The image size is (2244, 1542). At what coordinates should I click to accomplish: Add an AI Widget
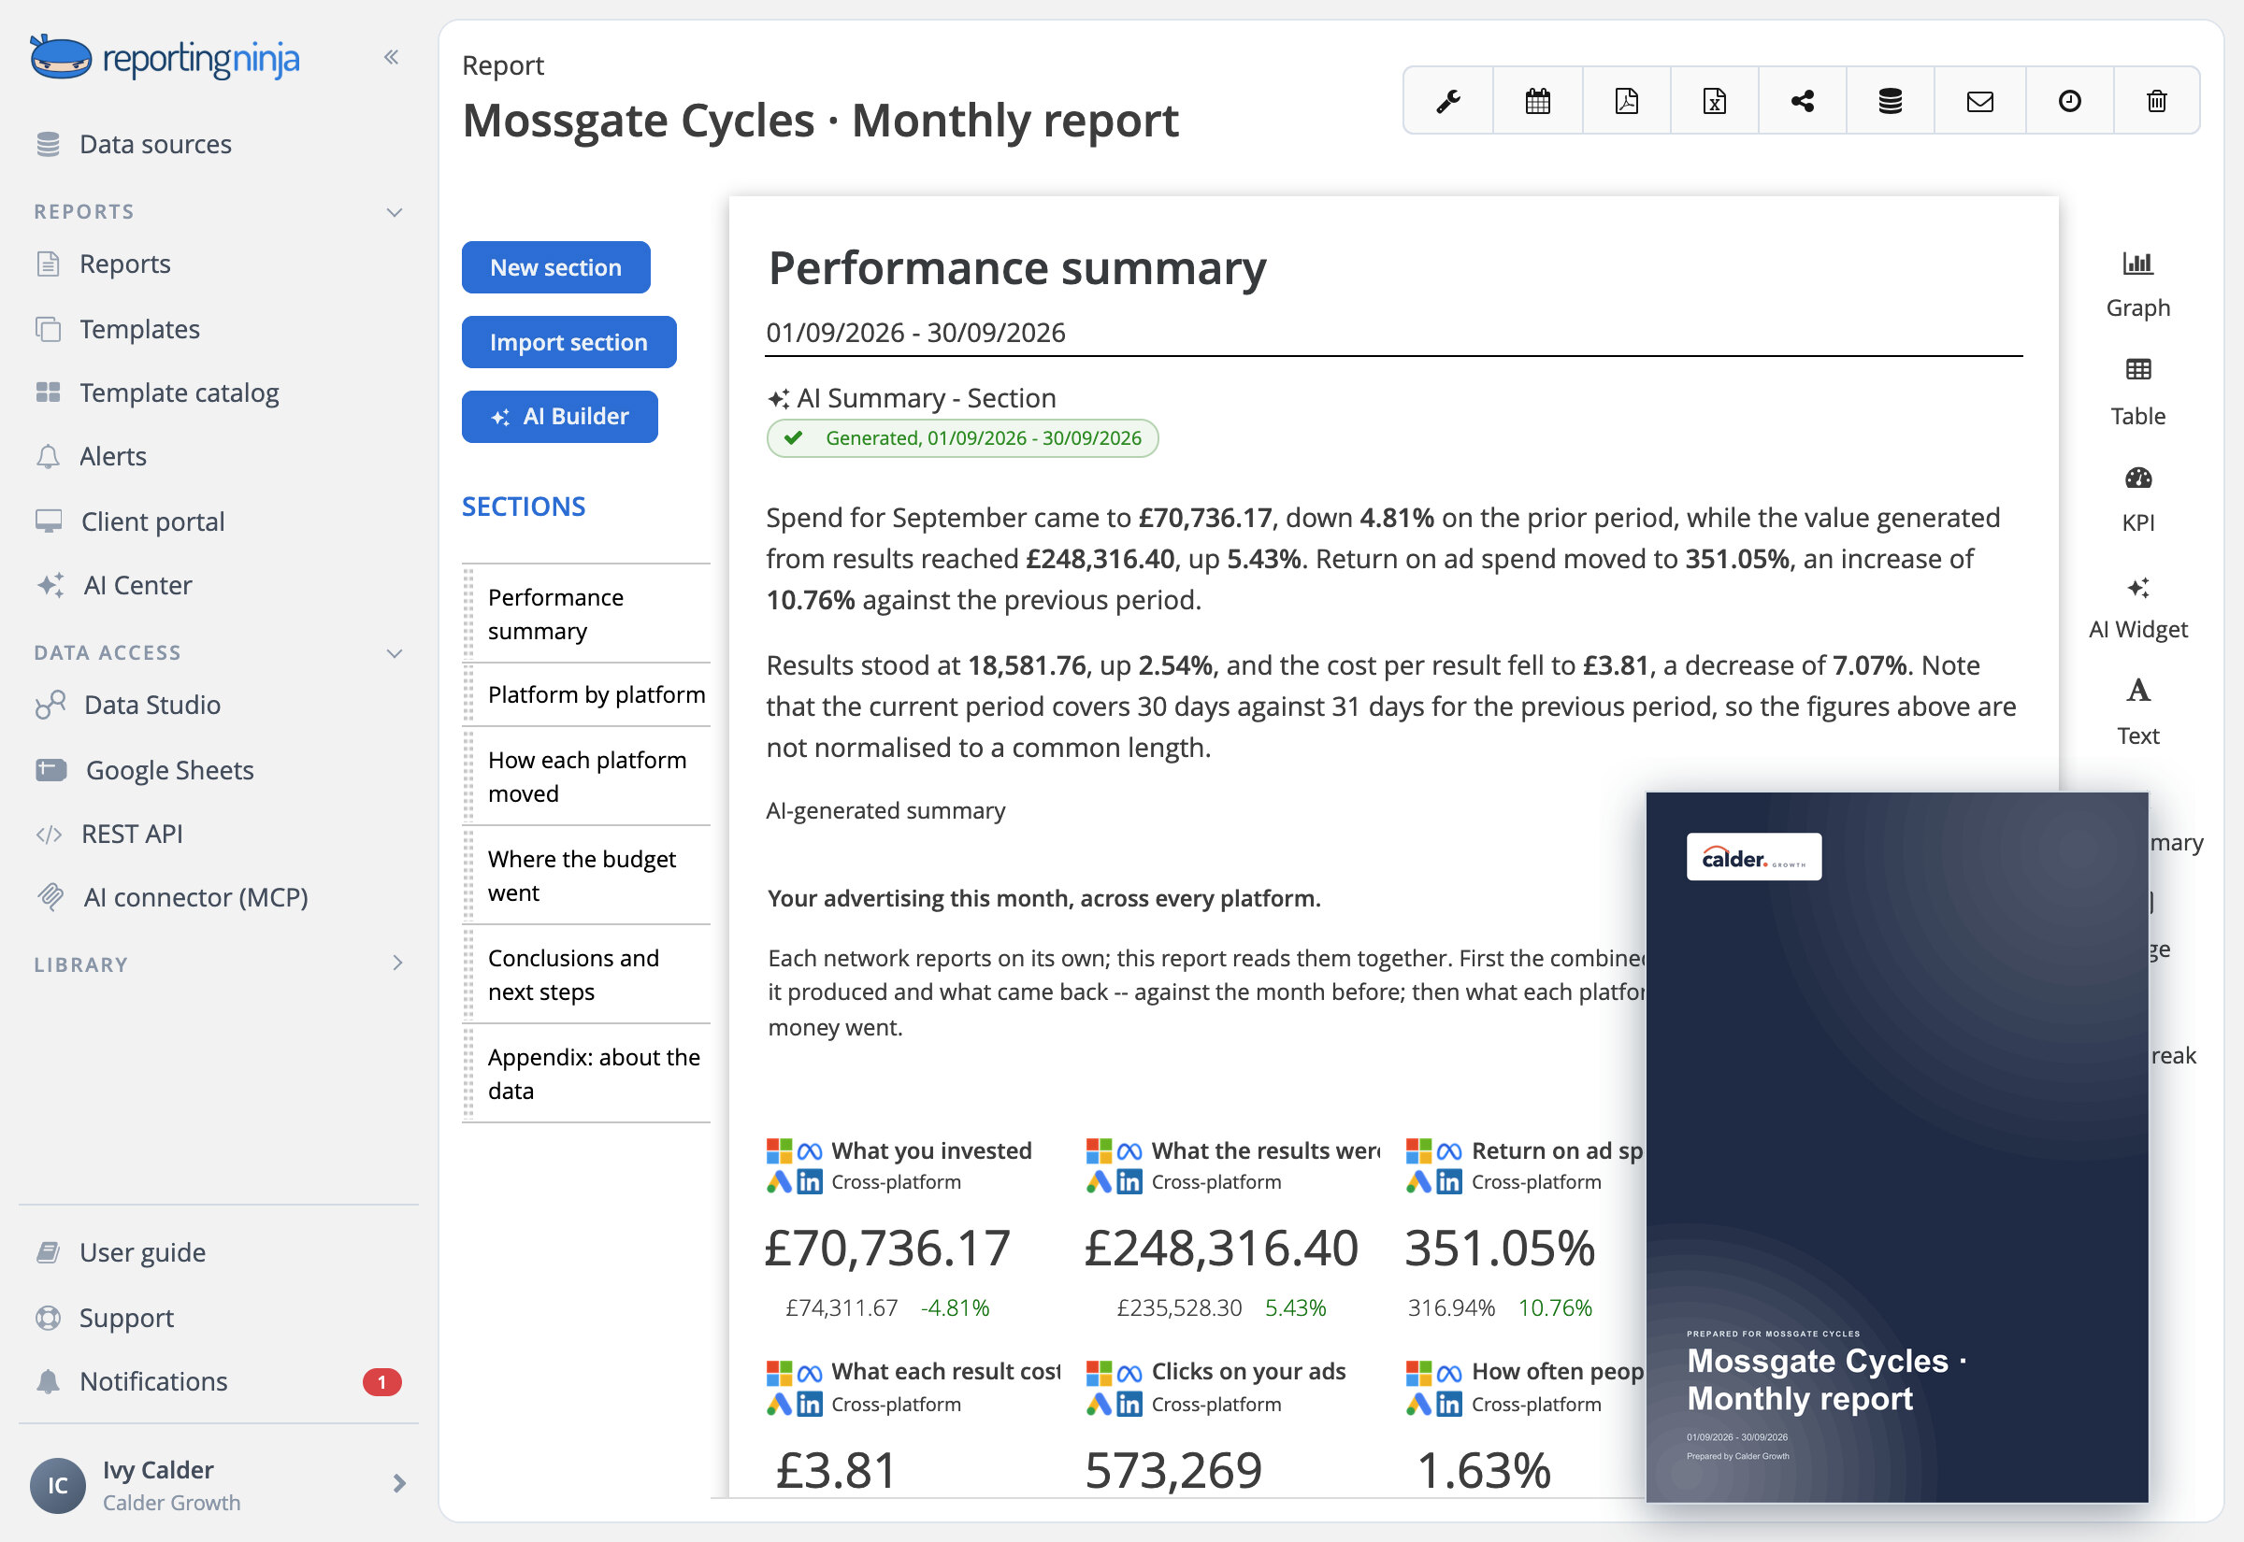click(x=2136, y=607)
